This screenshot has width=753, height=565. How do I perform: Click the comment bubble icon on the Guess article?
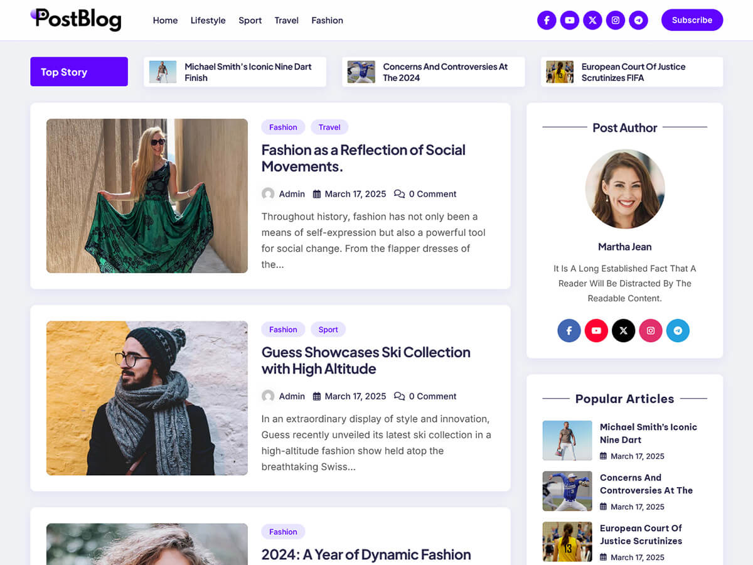400,396
